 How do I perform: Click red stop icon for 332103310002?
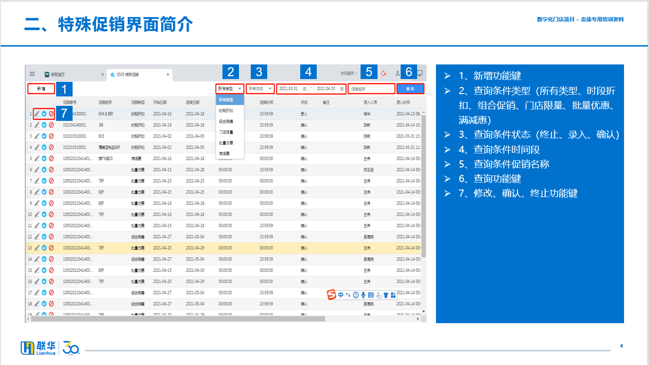click(x=51, y=136)
